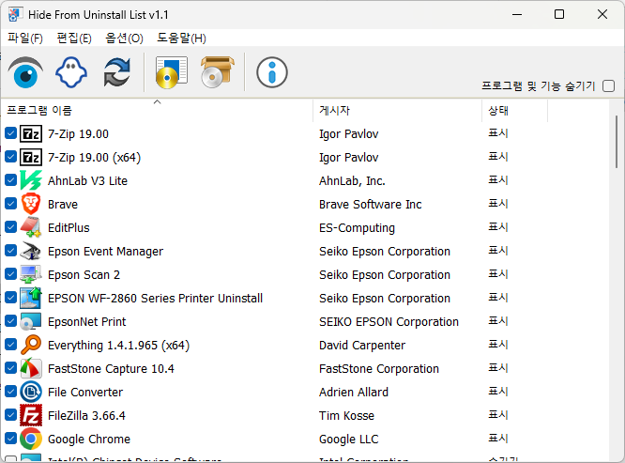Open the 도움말(H) menu

(181, 39)
